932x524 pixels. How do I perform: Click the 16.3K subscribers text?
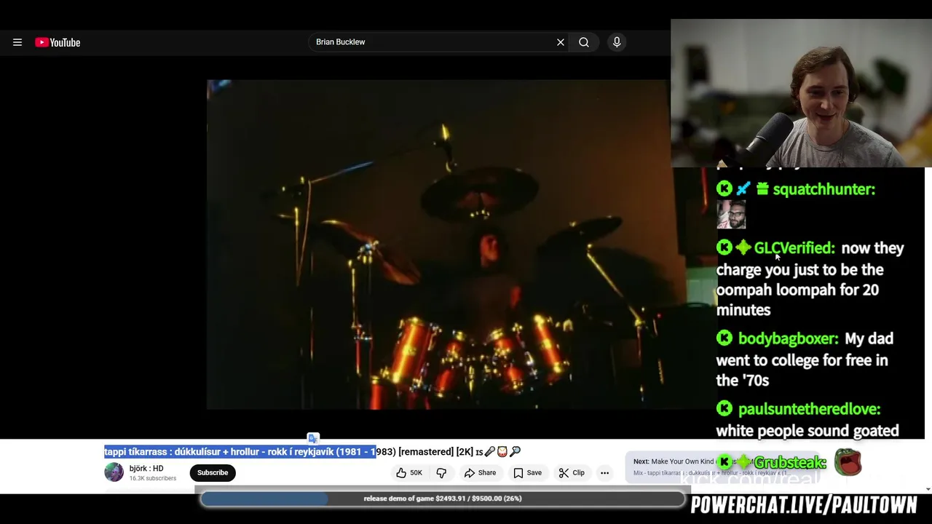(x=153, y=479)
